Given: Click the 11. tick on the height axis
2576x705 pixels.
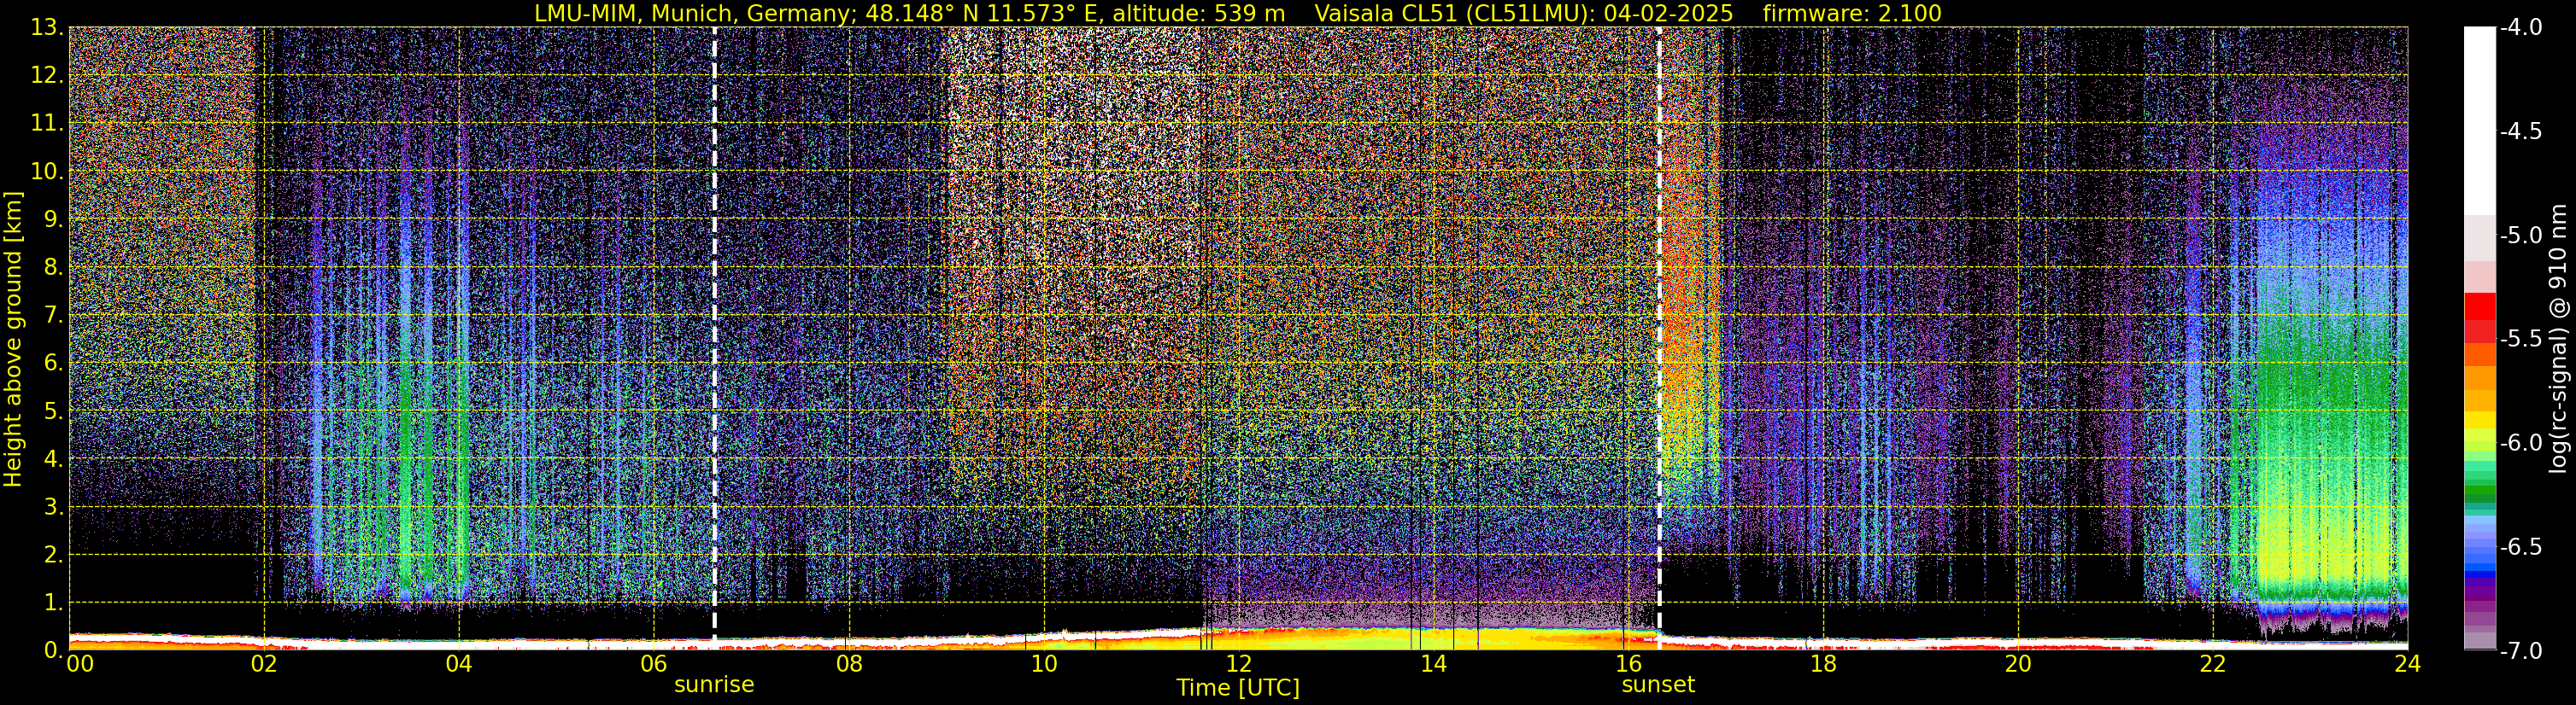Looking at the screenshot, I should pyautogui.click(x=48, y=123).
